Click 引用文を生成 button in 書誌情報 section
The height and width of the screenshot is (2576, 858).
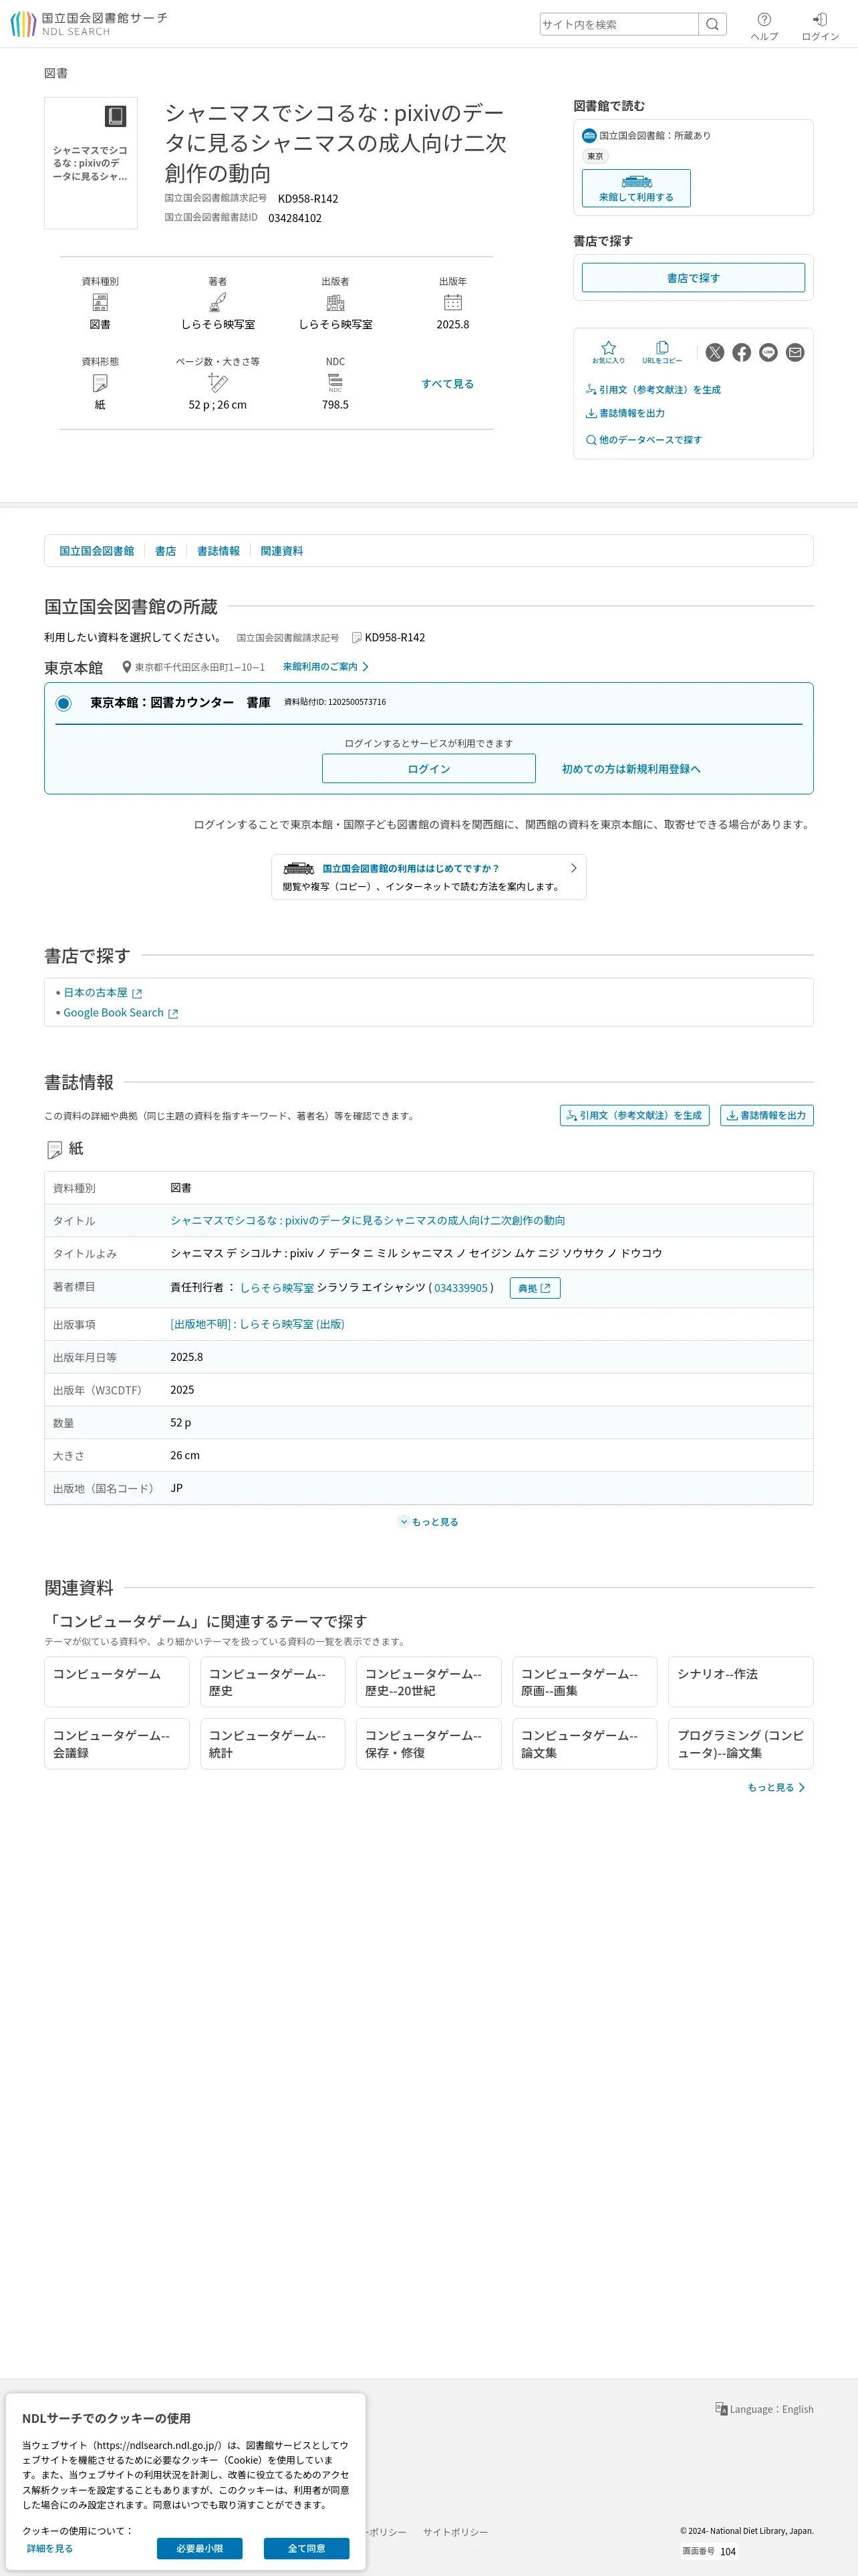634,1115
